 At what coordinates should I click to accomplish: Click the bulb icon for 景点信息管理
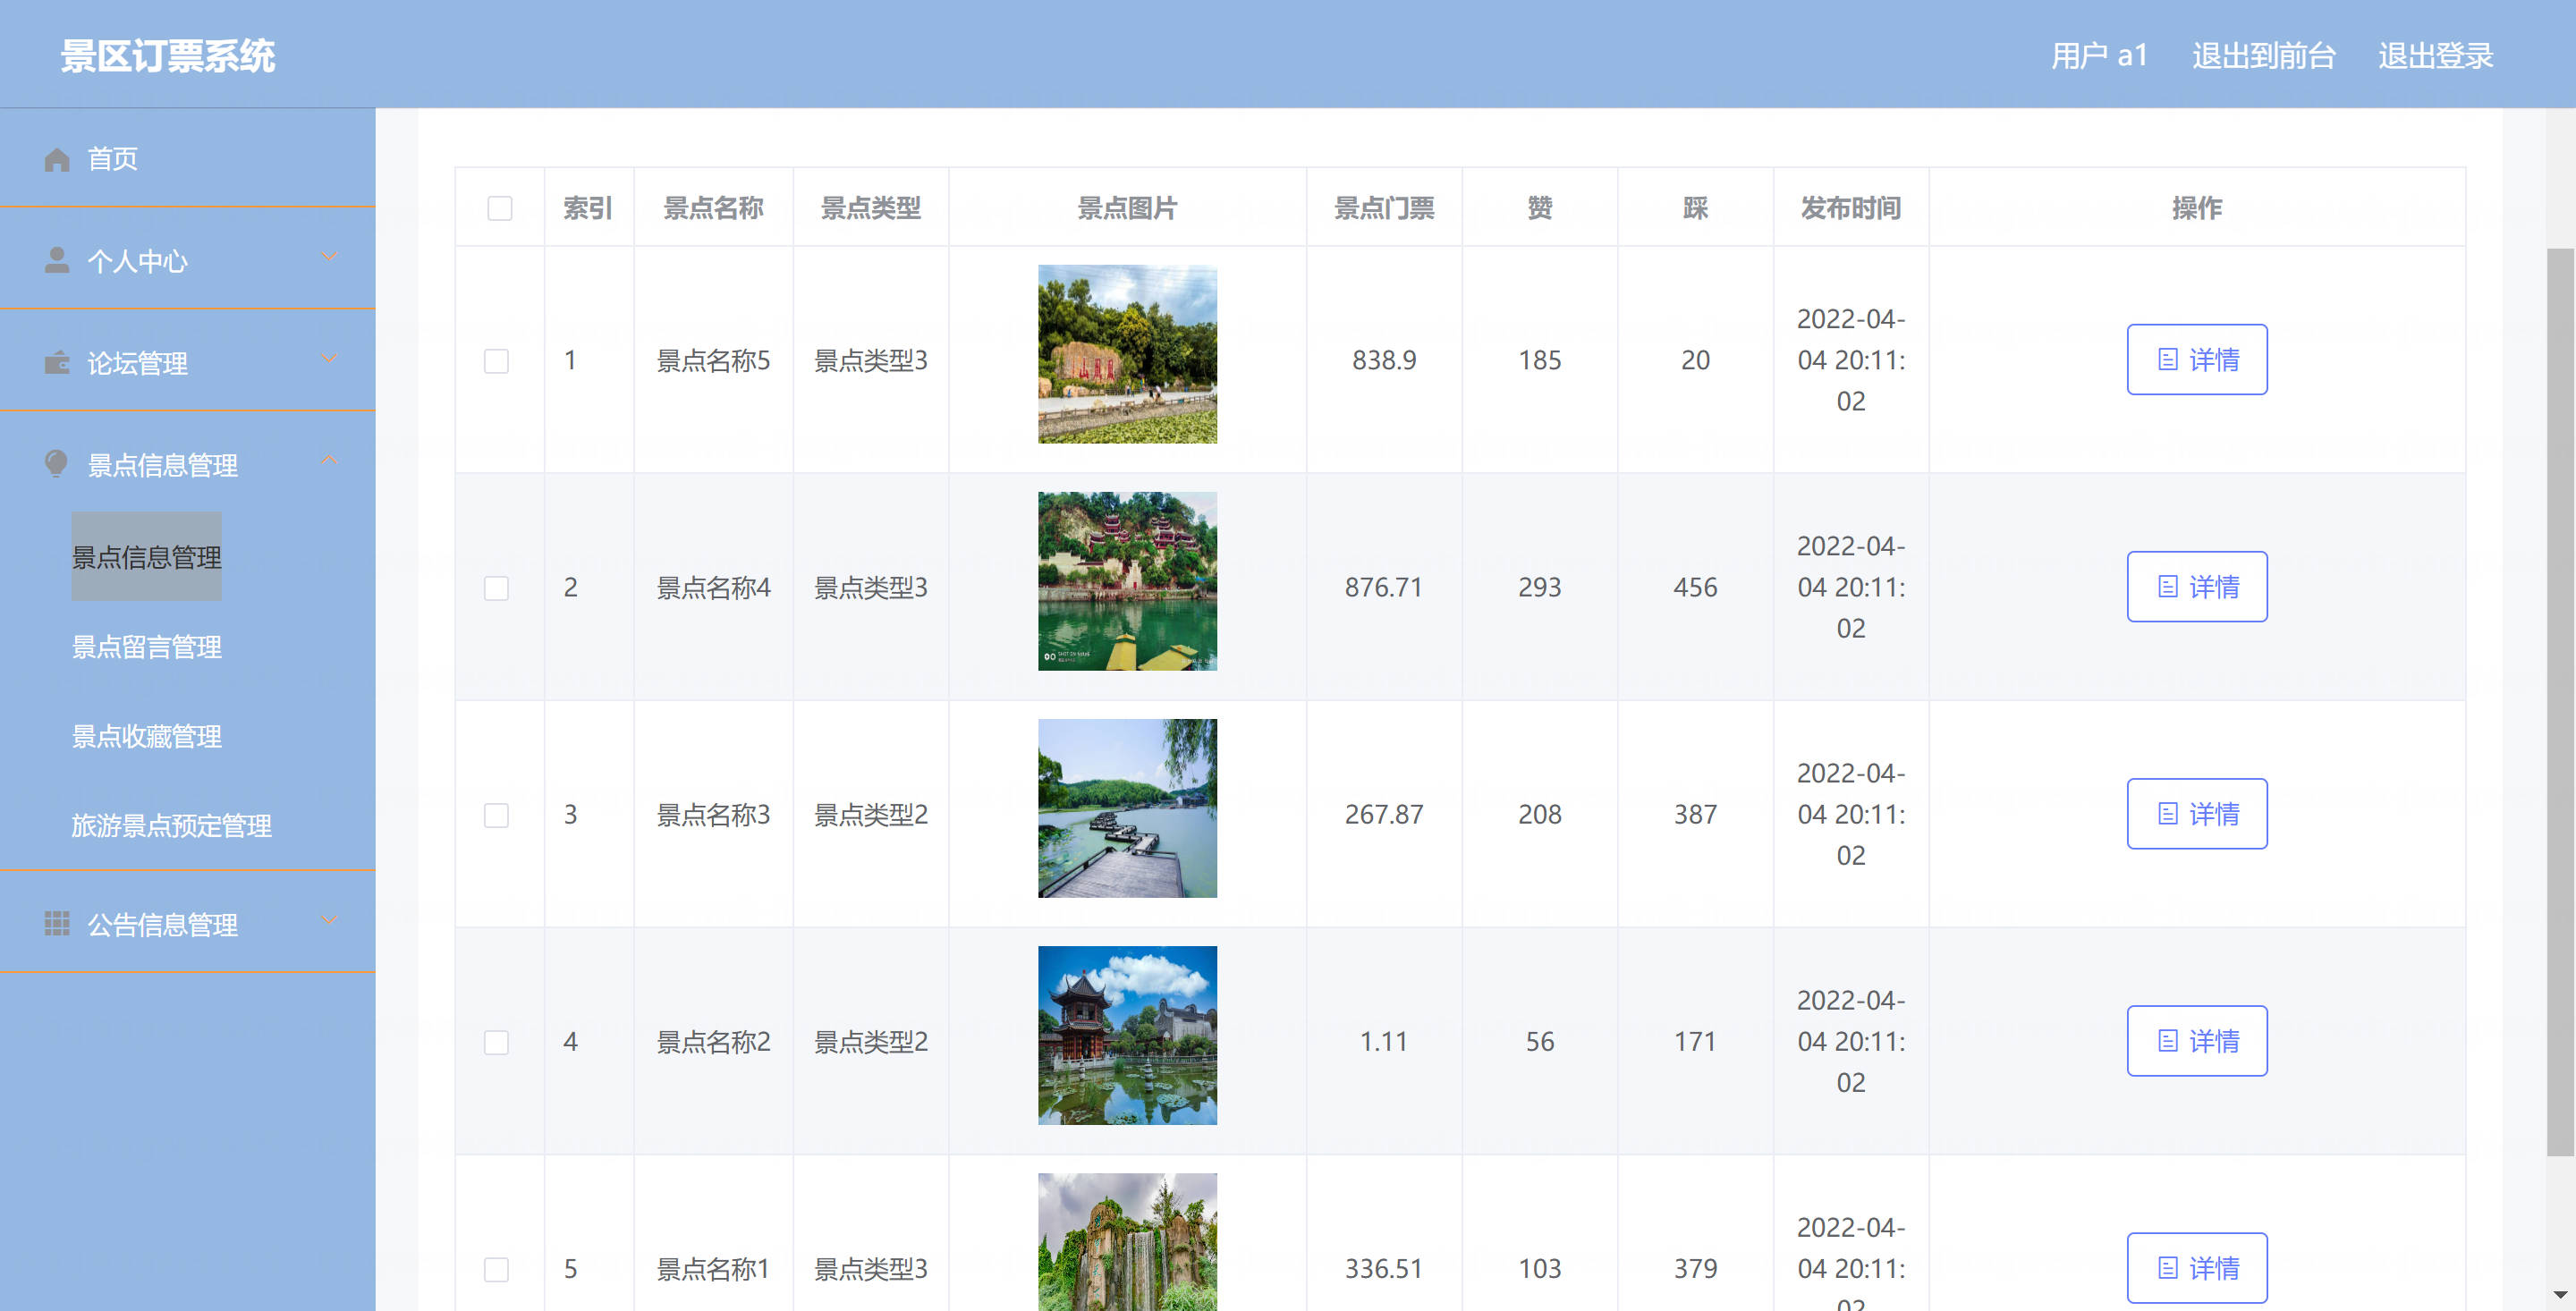[x=57, y=463]
